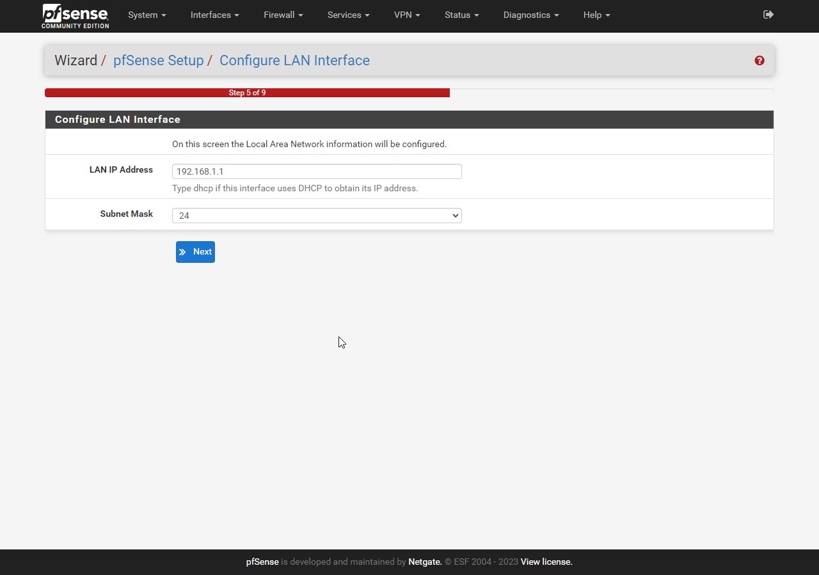The height and width of the screenshot is (575, 819).
Task: Click the Next button
Action: [x=195, y=252]
